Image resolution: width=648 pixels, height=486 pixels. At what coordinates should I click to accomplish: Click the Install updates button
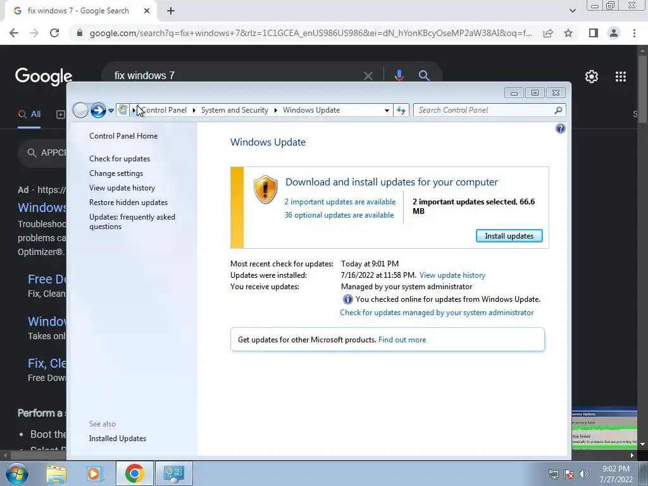(509, 236)
